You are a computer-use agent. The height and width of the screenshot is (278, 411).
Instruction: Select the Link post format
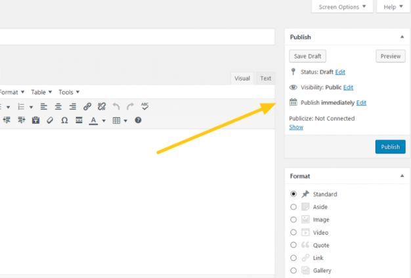[293, 258]
